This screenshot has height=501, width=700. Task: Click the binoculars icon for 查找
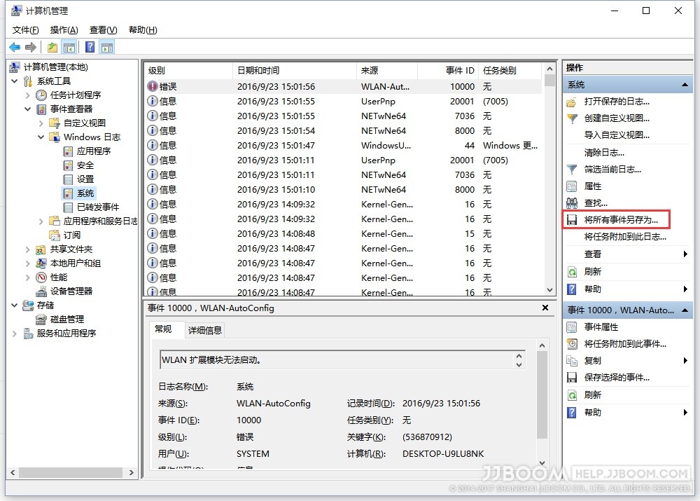click(572, 203)
